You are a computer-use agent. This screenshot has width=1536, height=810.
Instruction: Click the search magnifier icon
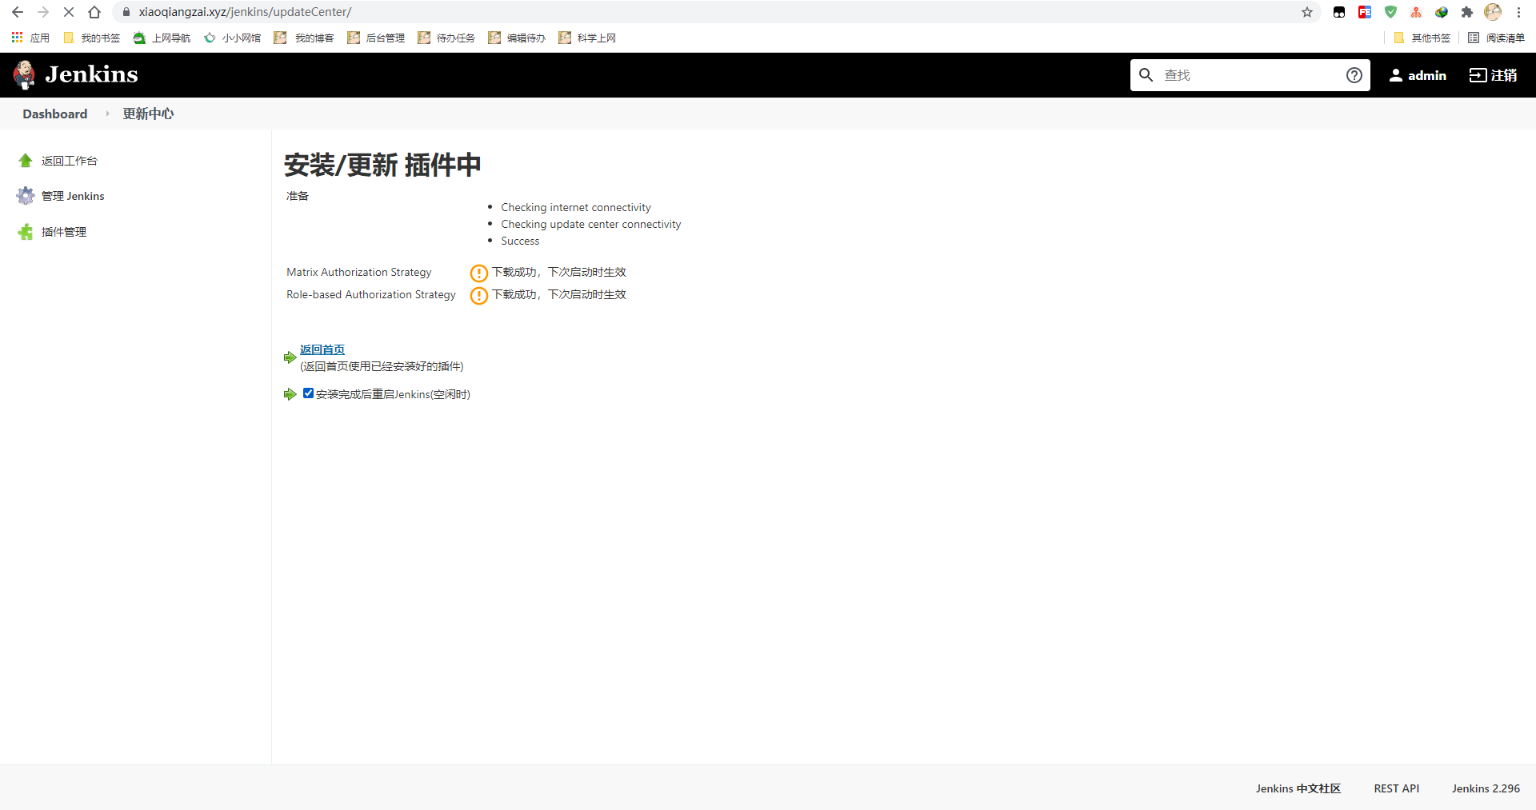tap(1146, 75)
